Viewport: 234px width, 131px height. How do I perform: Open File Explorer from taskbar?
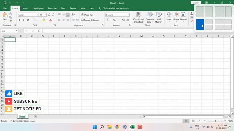click(110, 127)
